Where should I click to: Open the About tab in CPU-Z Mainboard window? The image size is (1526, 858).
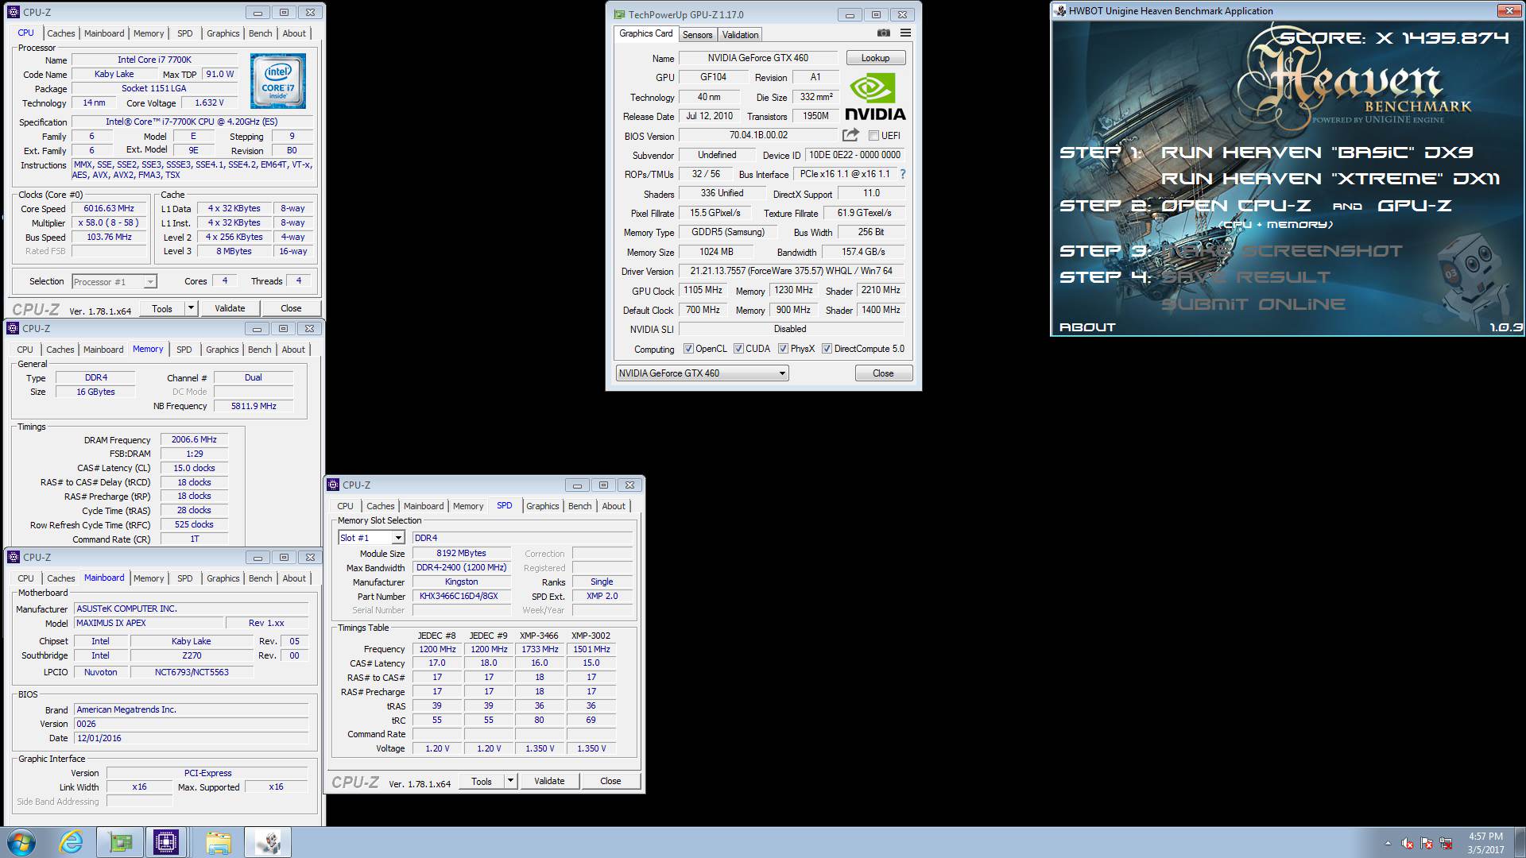[x=294, y=578]
